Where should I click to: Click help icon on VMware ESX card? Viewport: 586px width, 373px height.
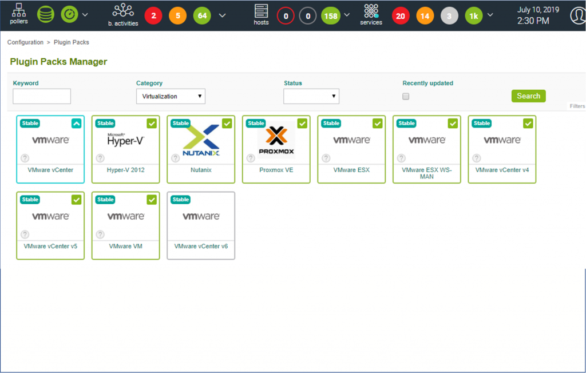(326, 158)
